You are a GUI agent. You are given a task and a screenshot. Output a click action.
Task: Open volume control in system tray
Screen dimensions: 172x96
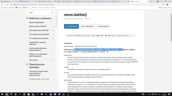click(157, 94)
